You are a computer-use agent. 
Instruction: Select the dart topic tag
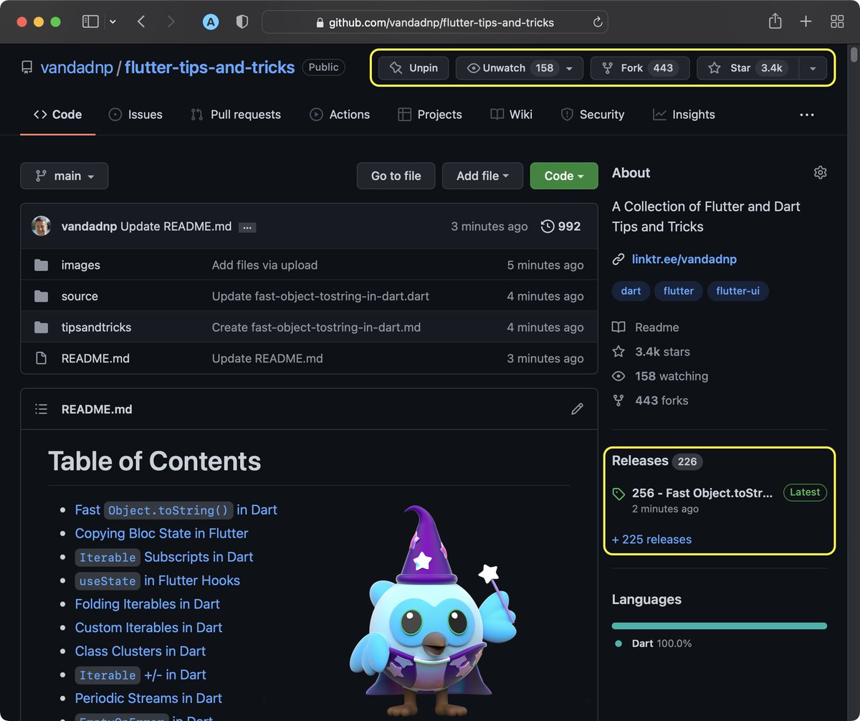[x=631, y=291]
